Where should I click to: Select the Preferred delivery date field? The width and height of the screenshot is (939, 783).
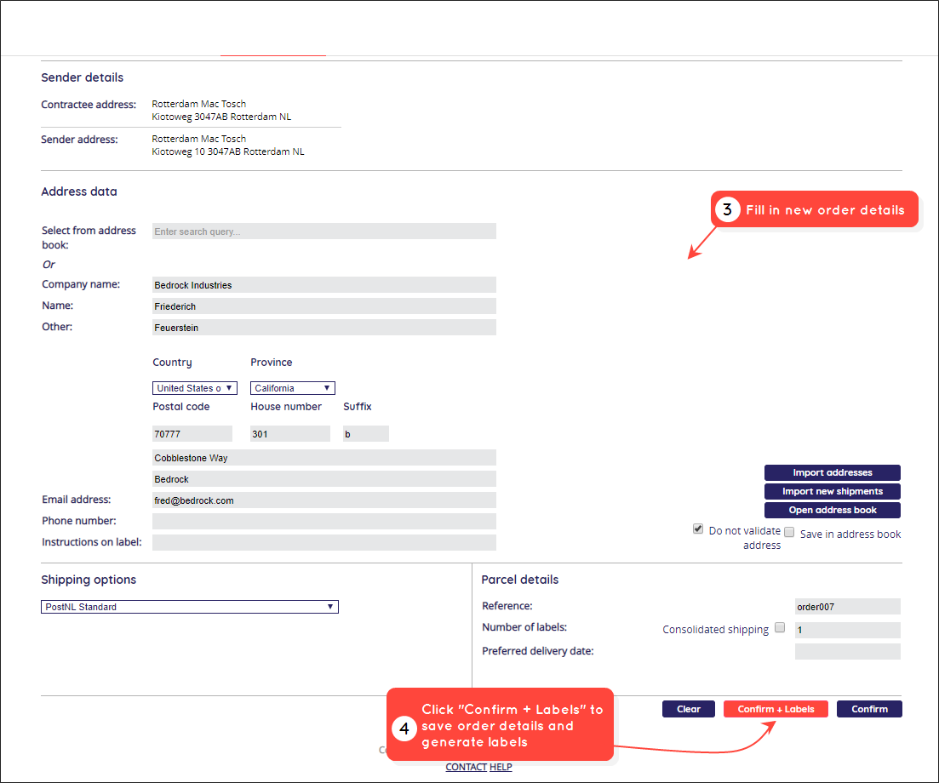pyautogui.click(x=847, y=651)
